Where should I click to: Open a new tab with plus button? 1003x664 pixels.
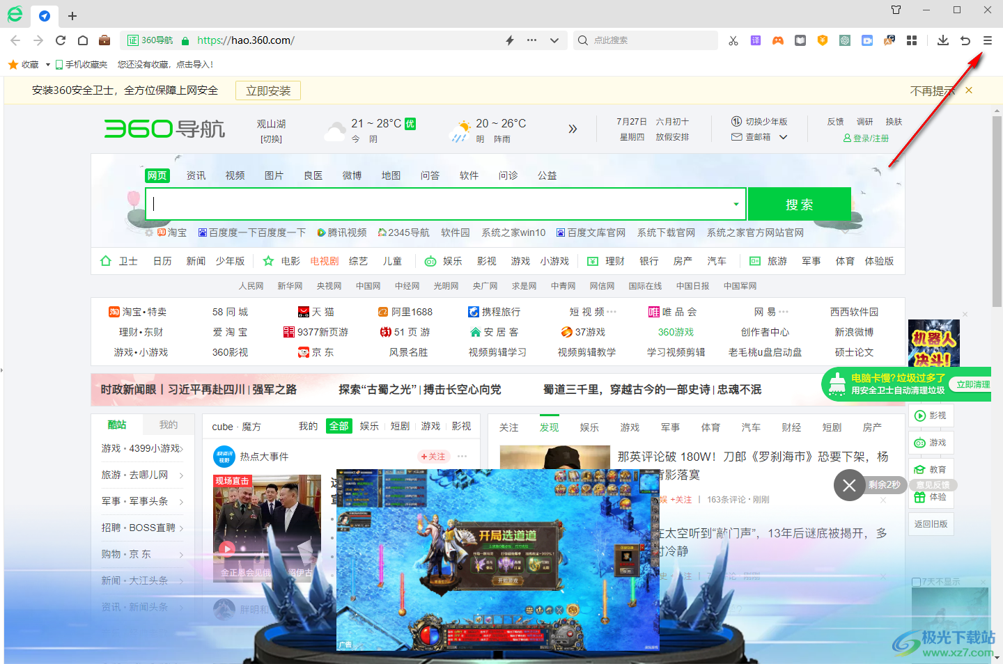pos(72,15)
